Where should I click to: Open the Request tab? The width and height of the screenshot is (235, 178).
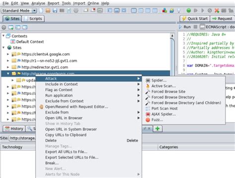[223, 19]
